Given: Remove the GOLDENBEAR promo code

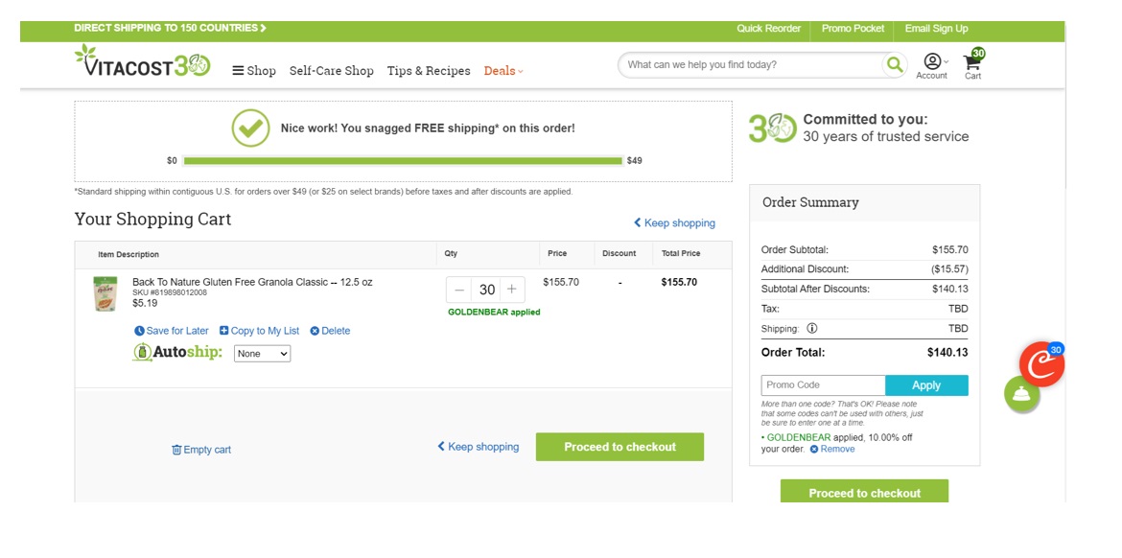Looking at the screenshot, I should click(x=832, y=450).
